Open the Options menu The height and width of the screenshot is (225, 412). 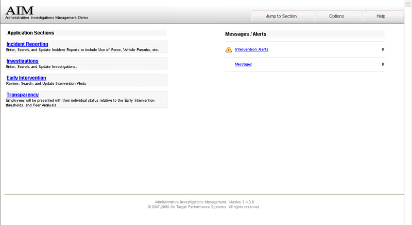(x=336, y=16)
